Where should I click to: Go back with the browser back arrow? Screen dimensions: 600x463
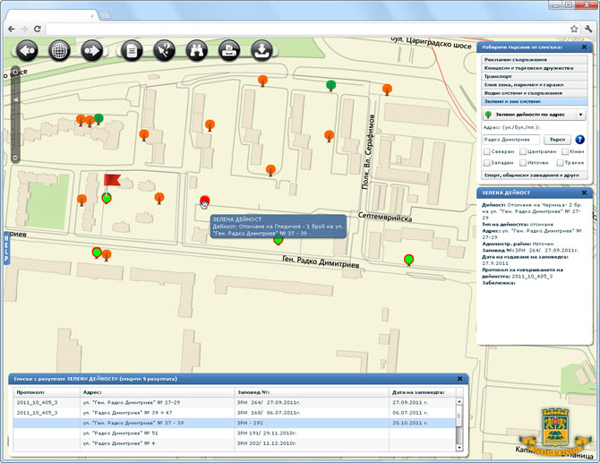[11, 29]
